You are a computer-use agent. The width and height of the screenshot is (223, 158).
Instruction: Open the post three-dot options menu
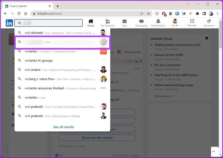(137, 69)
